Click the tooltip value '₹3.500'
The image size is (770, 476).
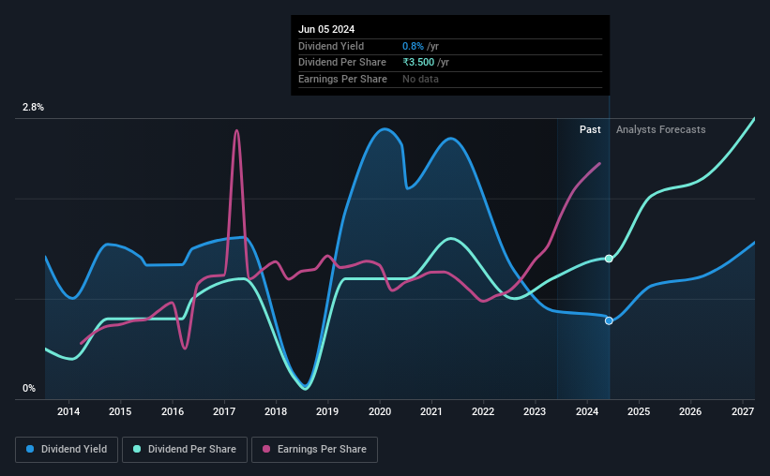[x=418, y=63]
